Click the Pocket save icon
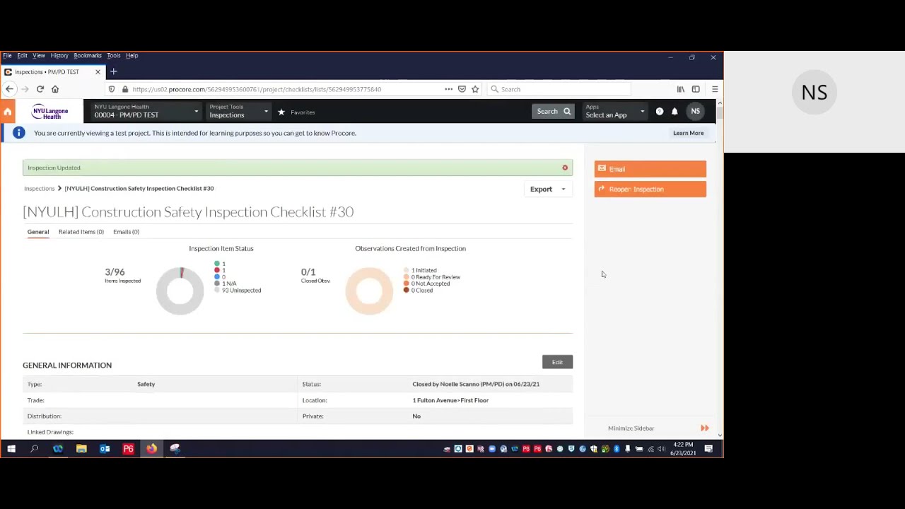The height and width of the screenshot is (509, 905). (x=462, y=89)
